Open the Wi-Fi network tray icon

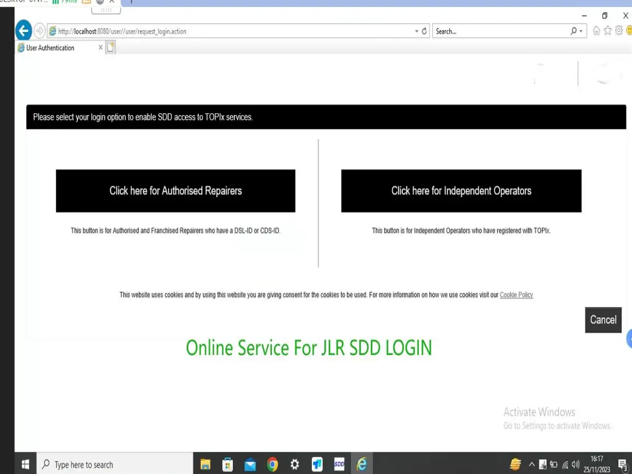point(565,465)
